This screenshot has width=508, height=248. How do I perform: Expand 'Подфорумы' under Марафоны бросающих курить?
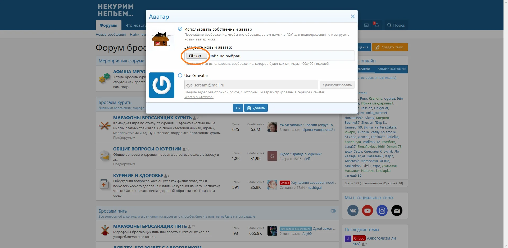click(124, 138)
